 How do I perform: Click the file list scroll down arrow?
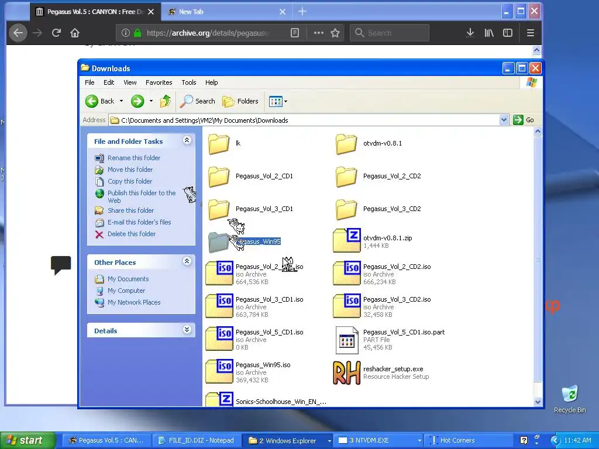click(538, 402)
